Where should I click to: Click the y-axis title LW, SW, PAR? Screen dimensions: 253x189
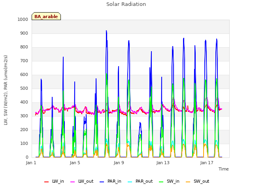[6, 90]
